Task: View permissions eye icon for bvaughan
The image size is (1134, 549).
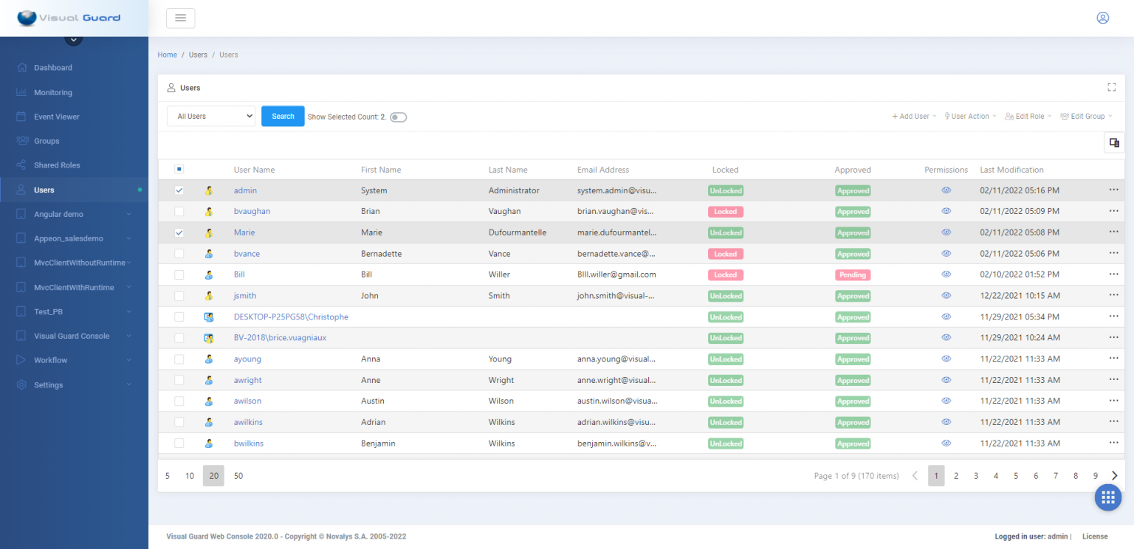Action: [x=946, y=211]
